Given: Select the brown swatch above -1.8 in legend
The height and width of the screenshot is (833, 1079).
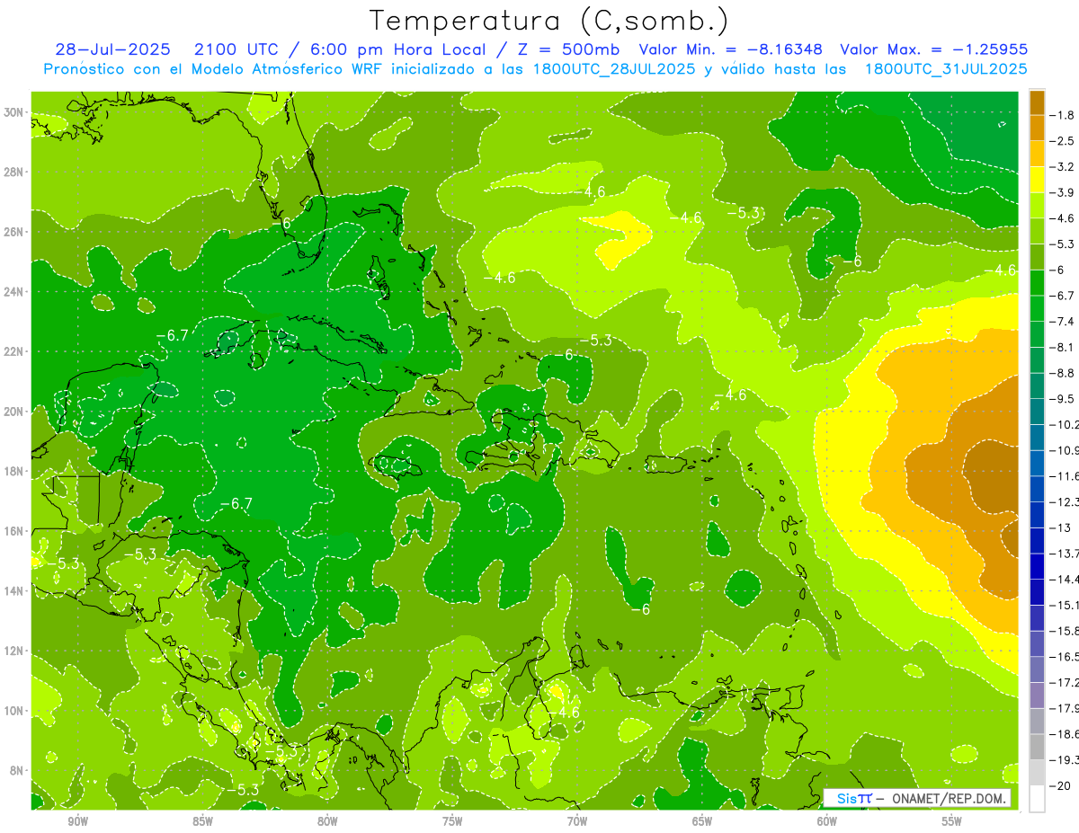Looking at the screenshot, I should click(x=1037, y=102).
